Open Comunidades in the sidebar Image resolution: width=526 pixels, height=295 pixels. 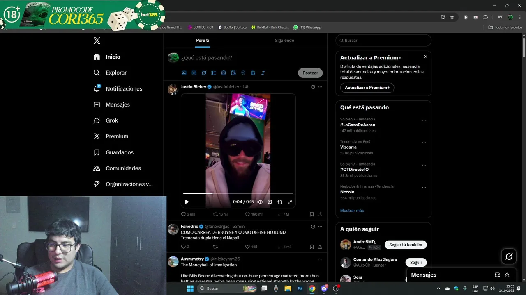(117, 168)
